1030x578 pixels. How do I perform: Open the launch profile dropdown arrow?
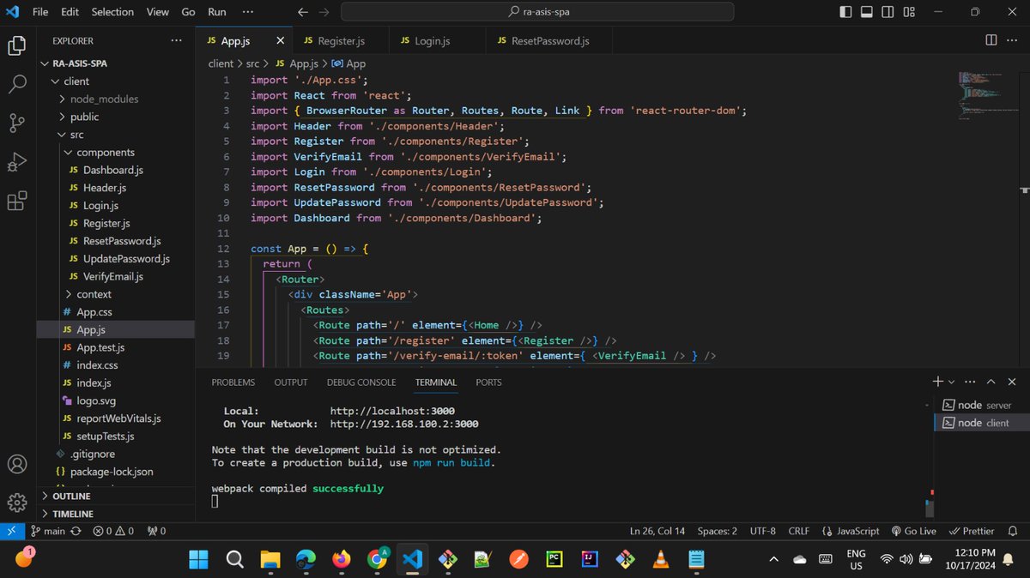[x=951, y=382]
